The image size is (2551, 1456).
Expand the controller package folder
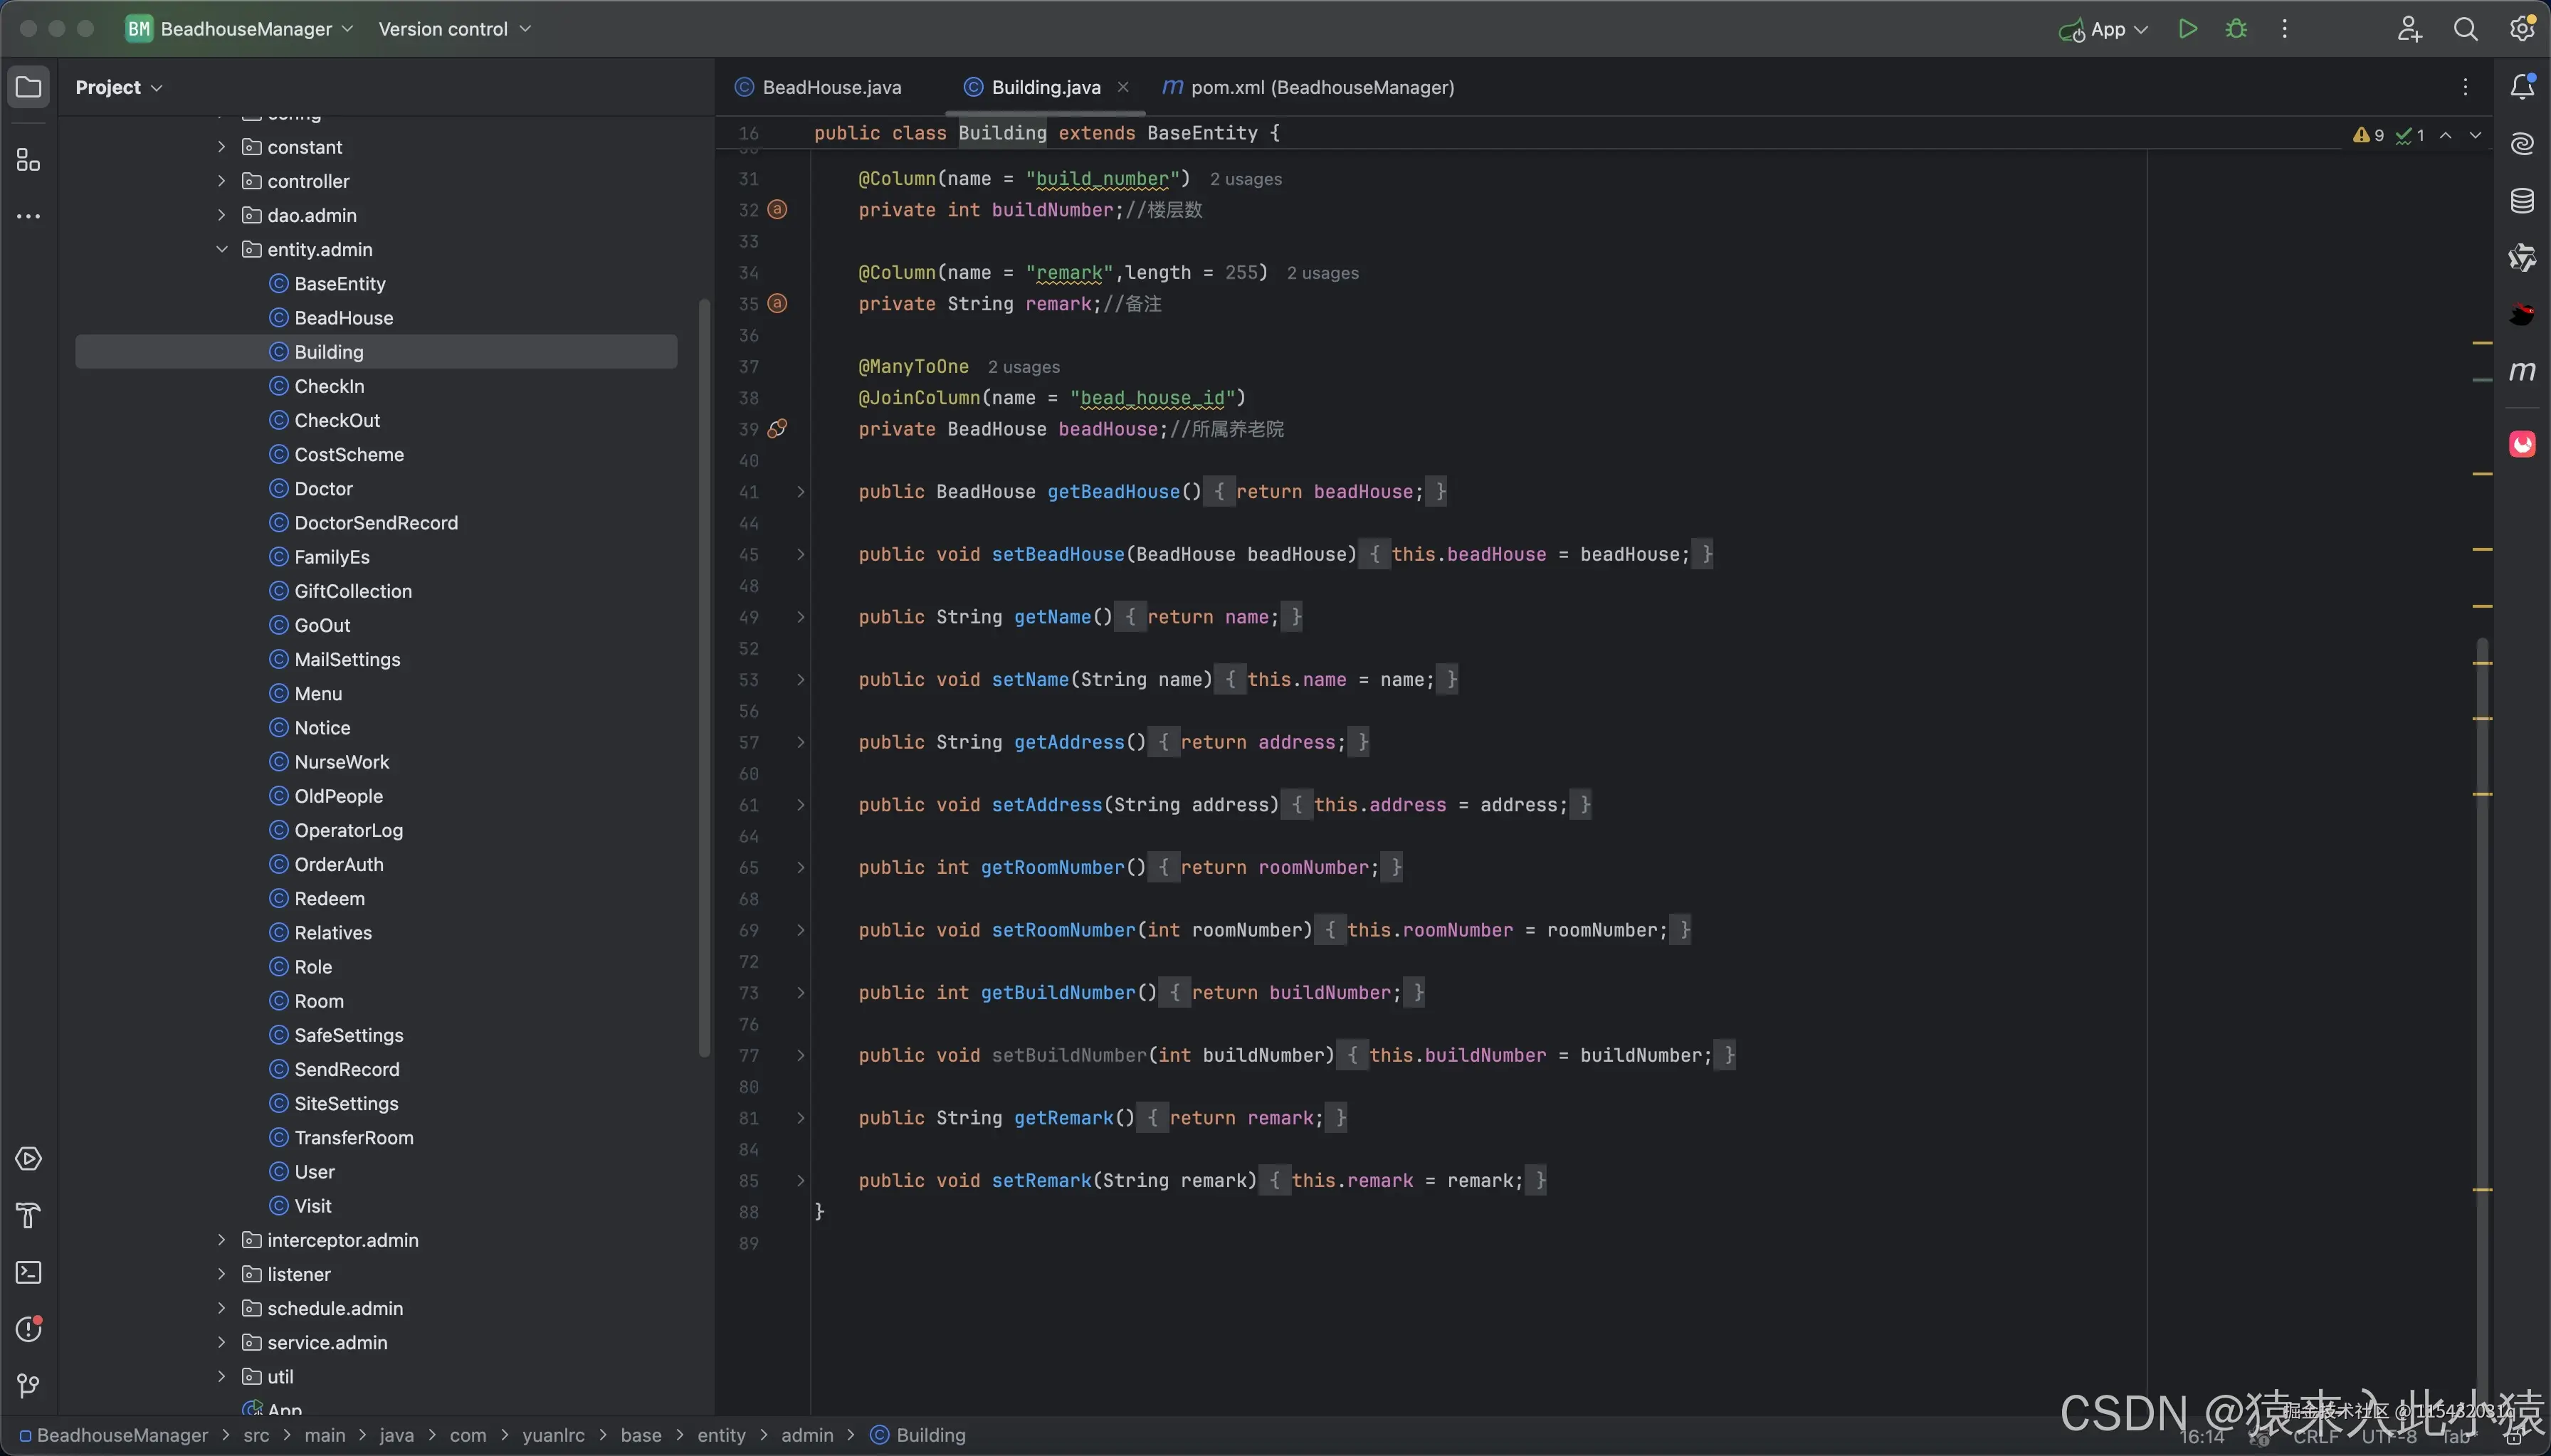pos(222,181)
